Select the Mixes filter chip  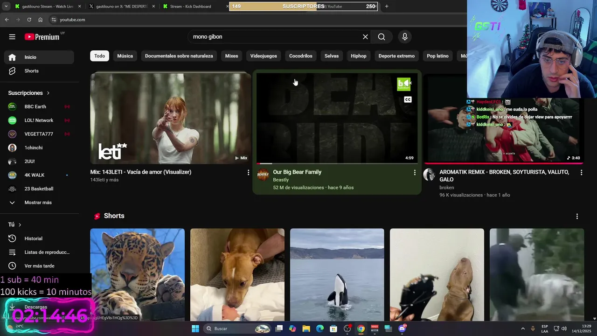coord(232,56)
